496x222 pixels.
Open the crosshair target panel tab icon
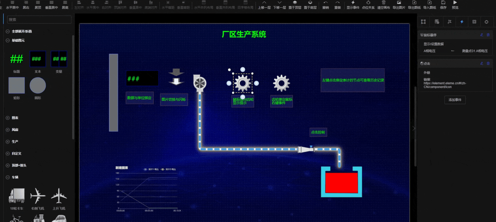click(486, 22)
